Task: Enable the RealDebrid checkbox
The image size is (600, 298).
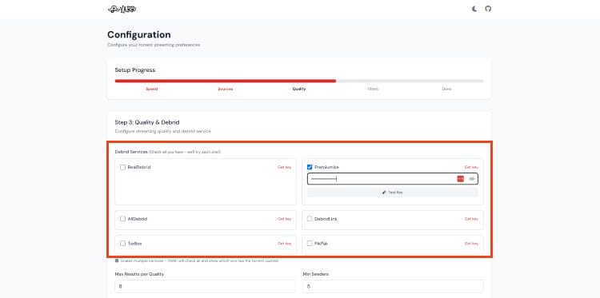Action: pos(123,167)
